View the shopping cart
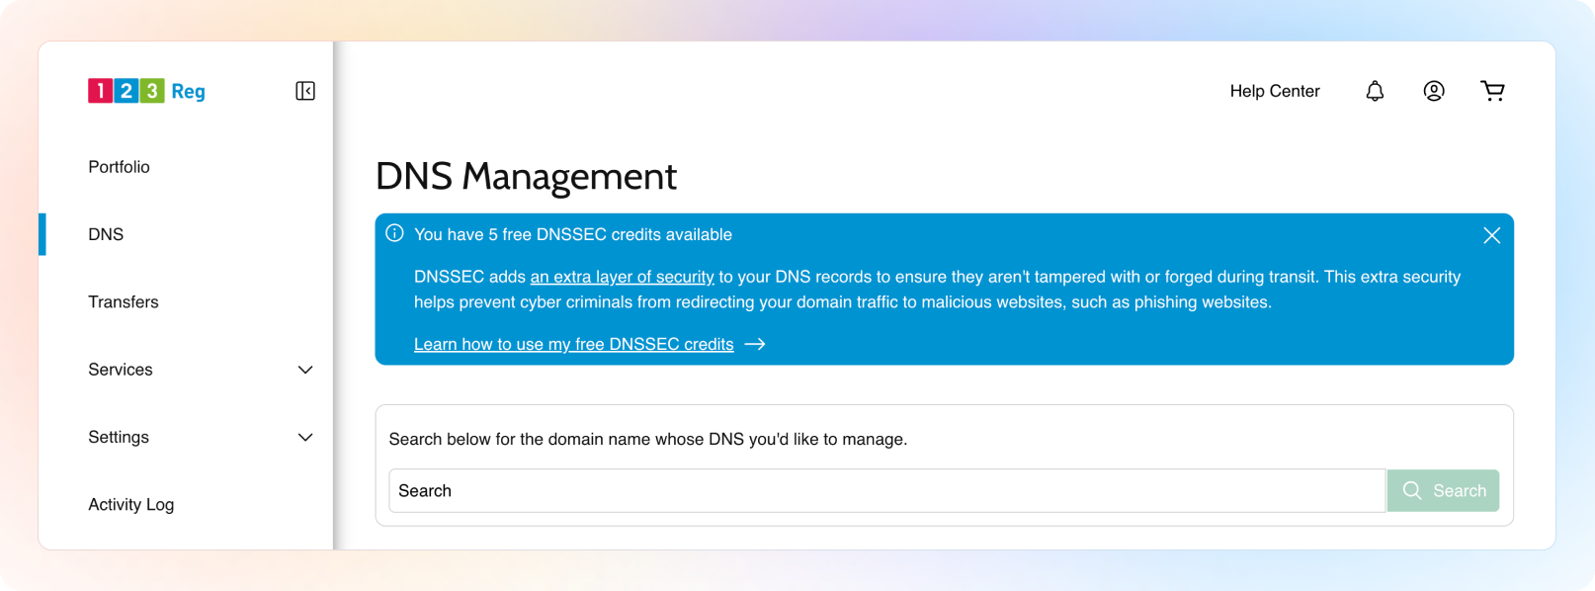 pyautogui.click(x=1492, y=91)
